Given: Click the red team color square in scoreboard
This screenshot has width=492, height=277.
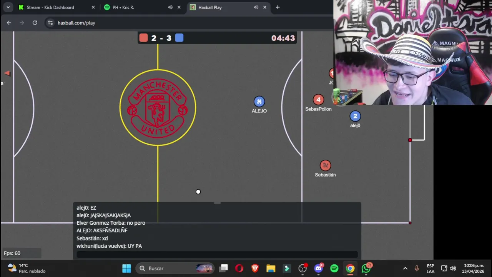Looking at the screenshot, I should pyautogui.click(x=143, y=38).
